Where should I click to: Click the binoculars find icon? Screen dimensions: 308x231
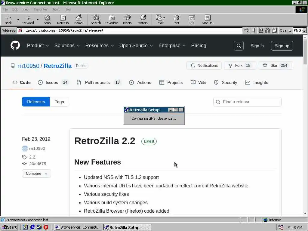tap(267, 30)
